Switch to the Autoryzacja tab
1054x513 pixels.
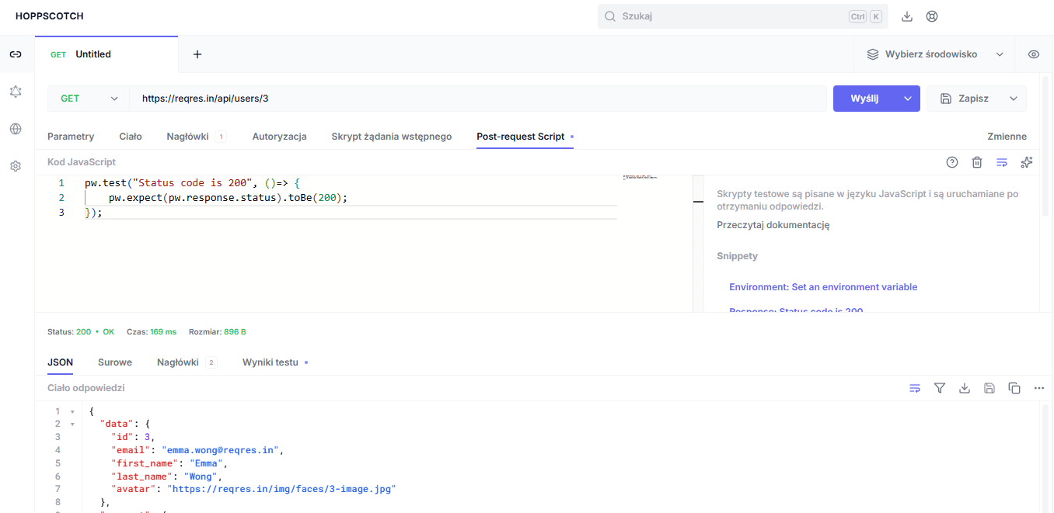(279, 137)
